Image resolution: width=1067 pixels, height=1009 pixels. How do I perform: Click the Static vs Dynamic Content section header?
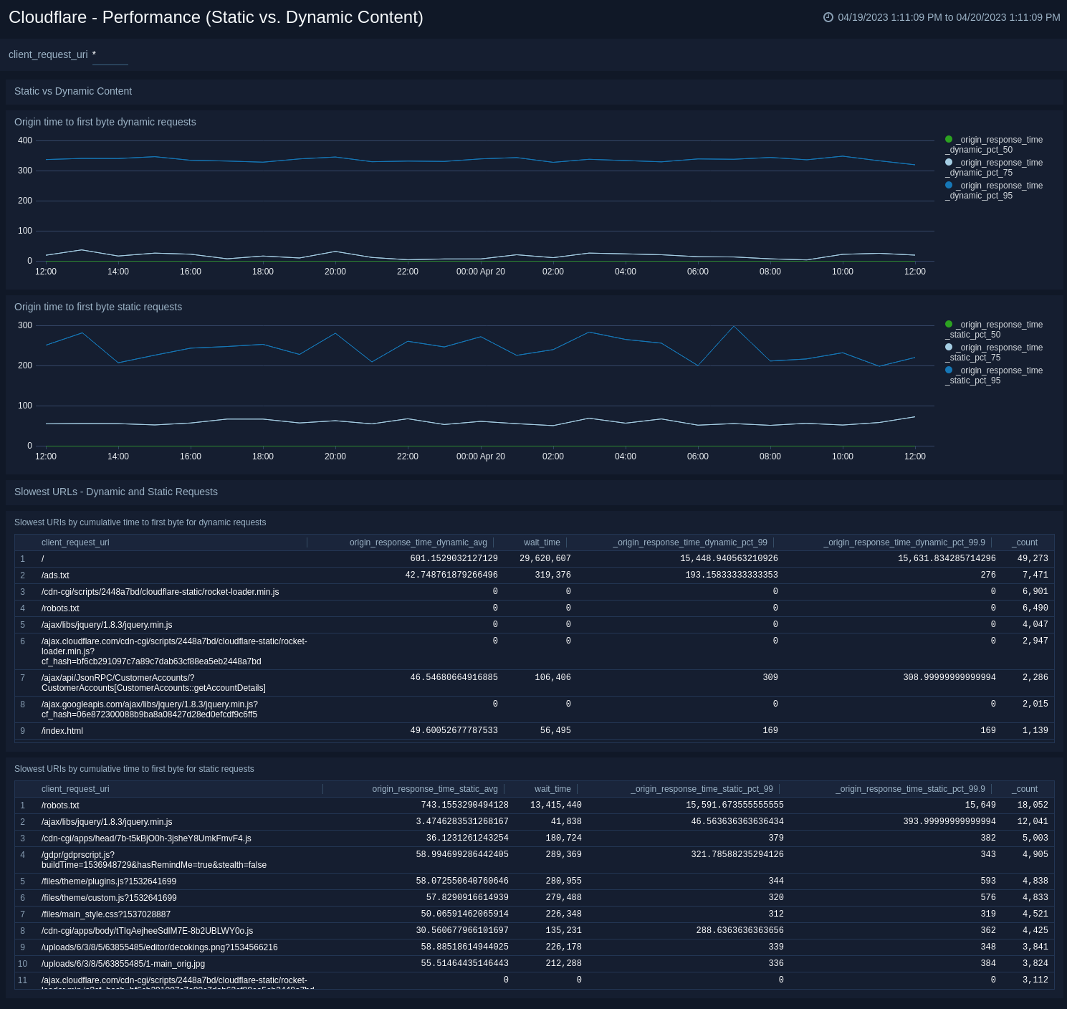[x=73, y=91]
